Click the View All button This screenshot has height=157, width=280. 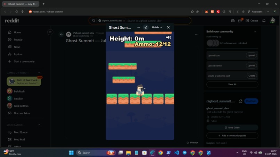click(x=232, y=85)
